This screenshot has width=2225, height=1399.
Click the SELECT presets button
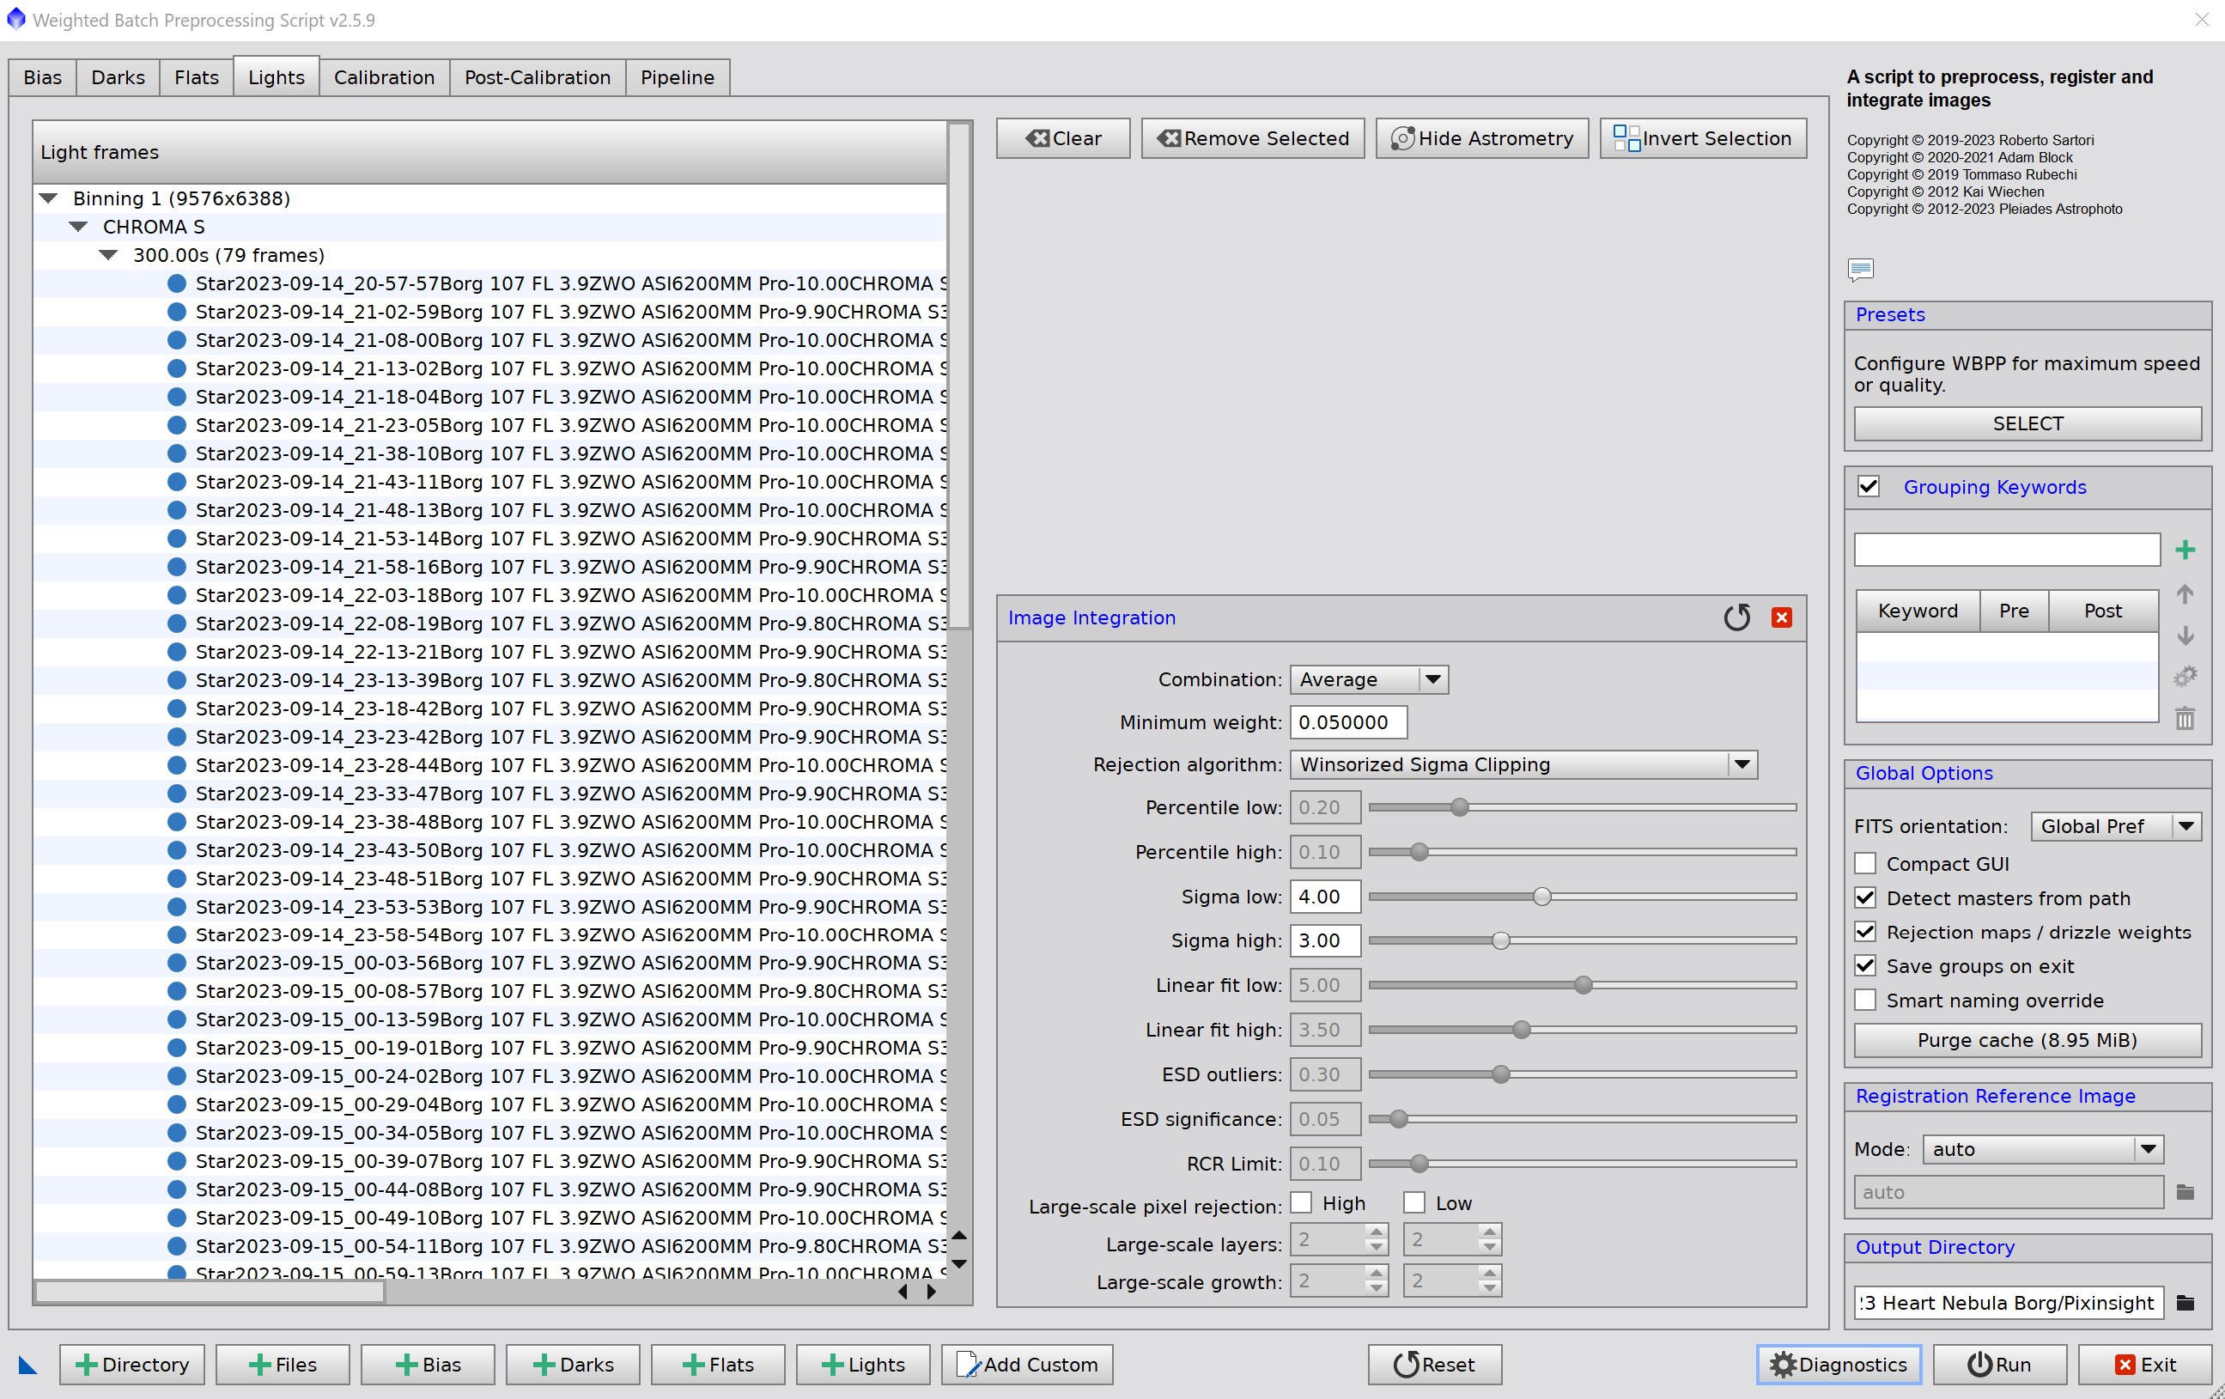pos(2027,424)
